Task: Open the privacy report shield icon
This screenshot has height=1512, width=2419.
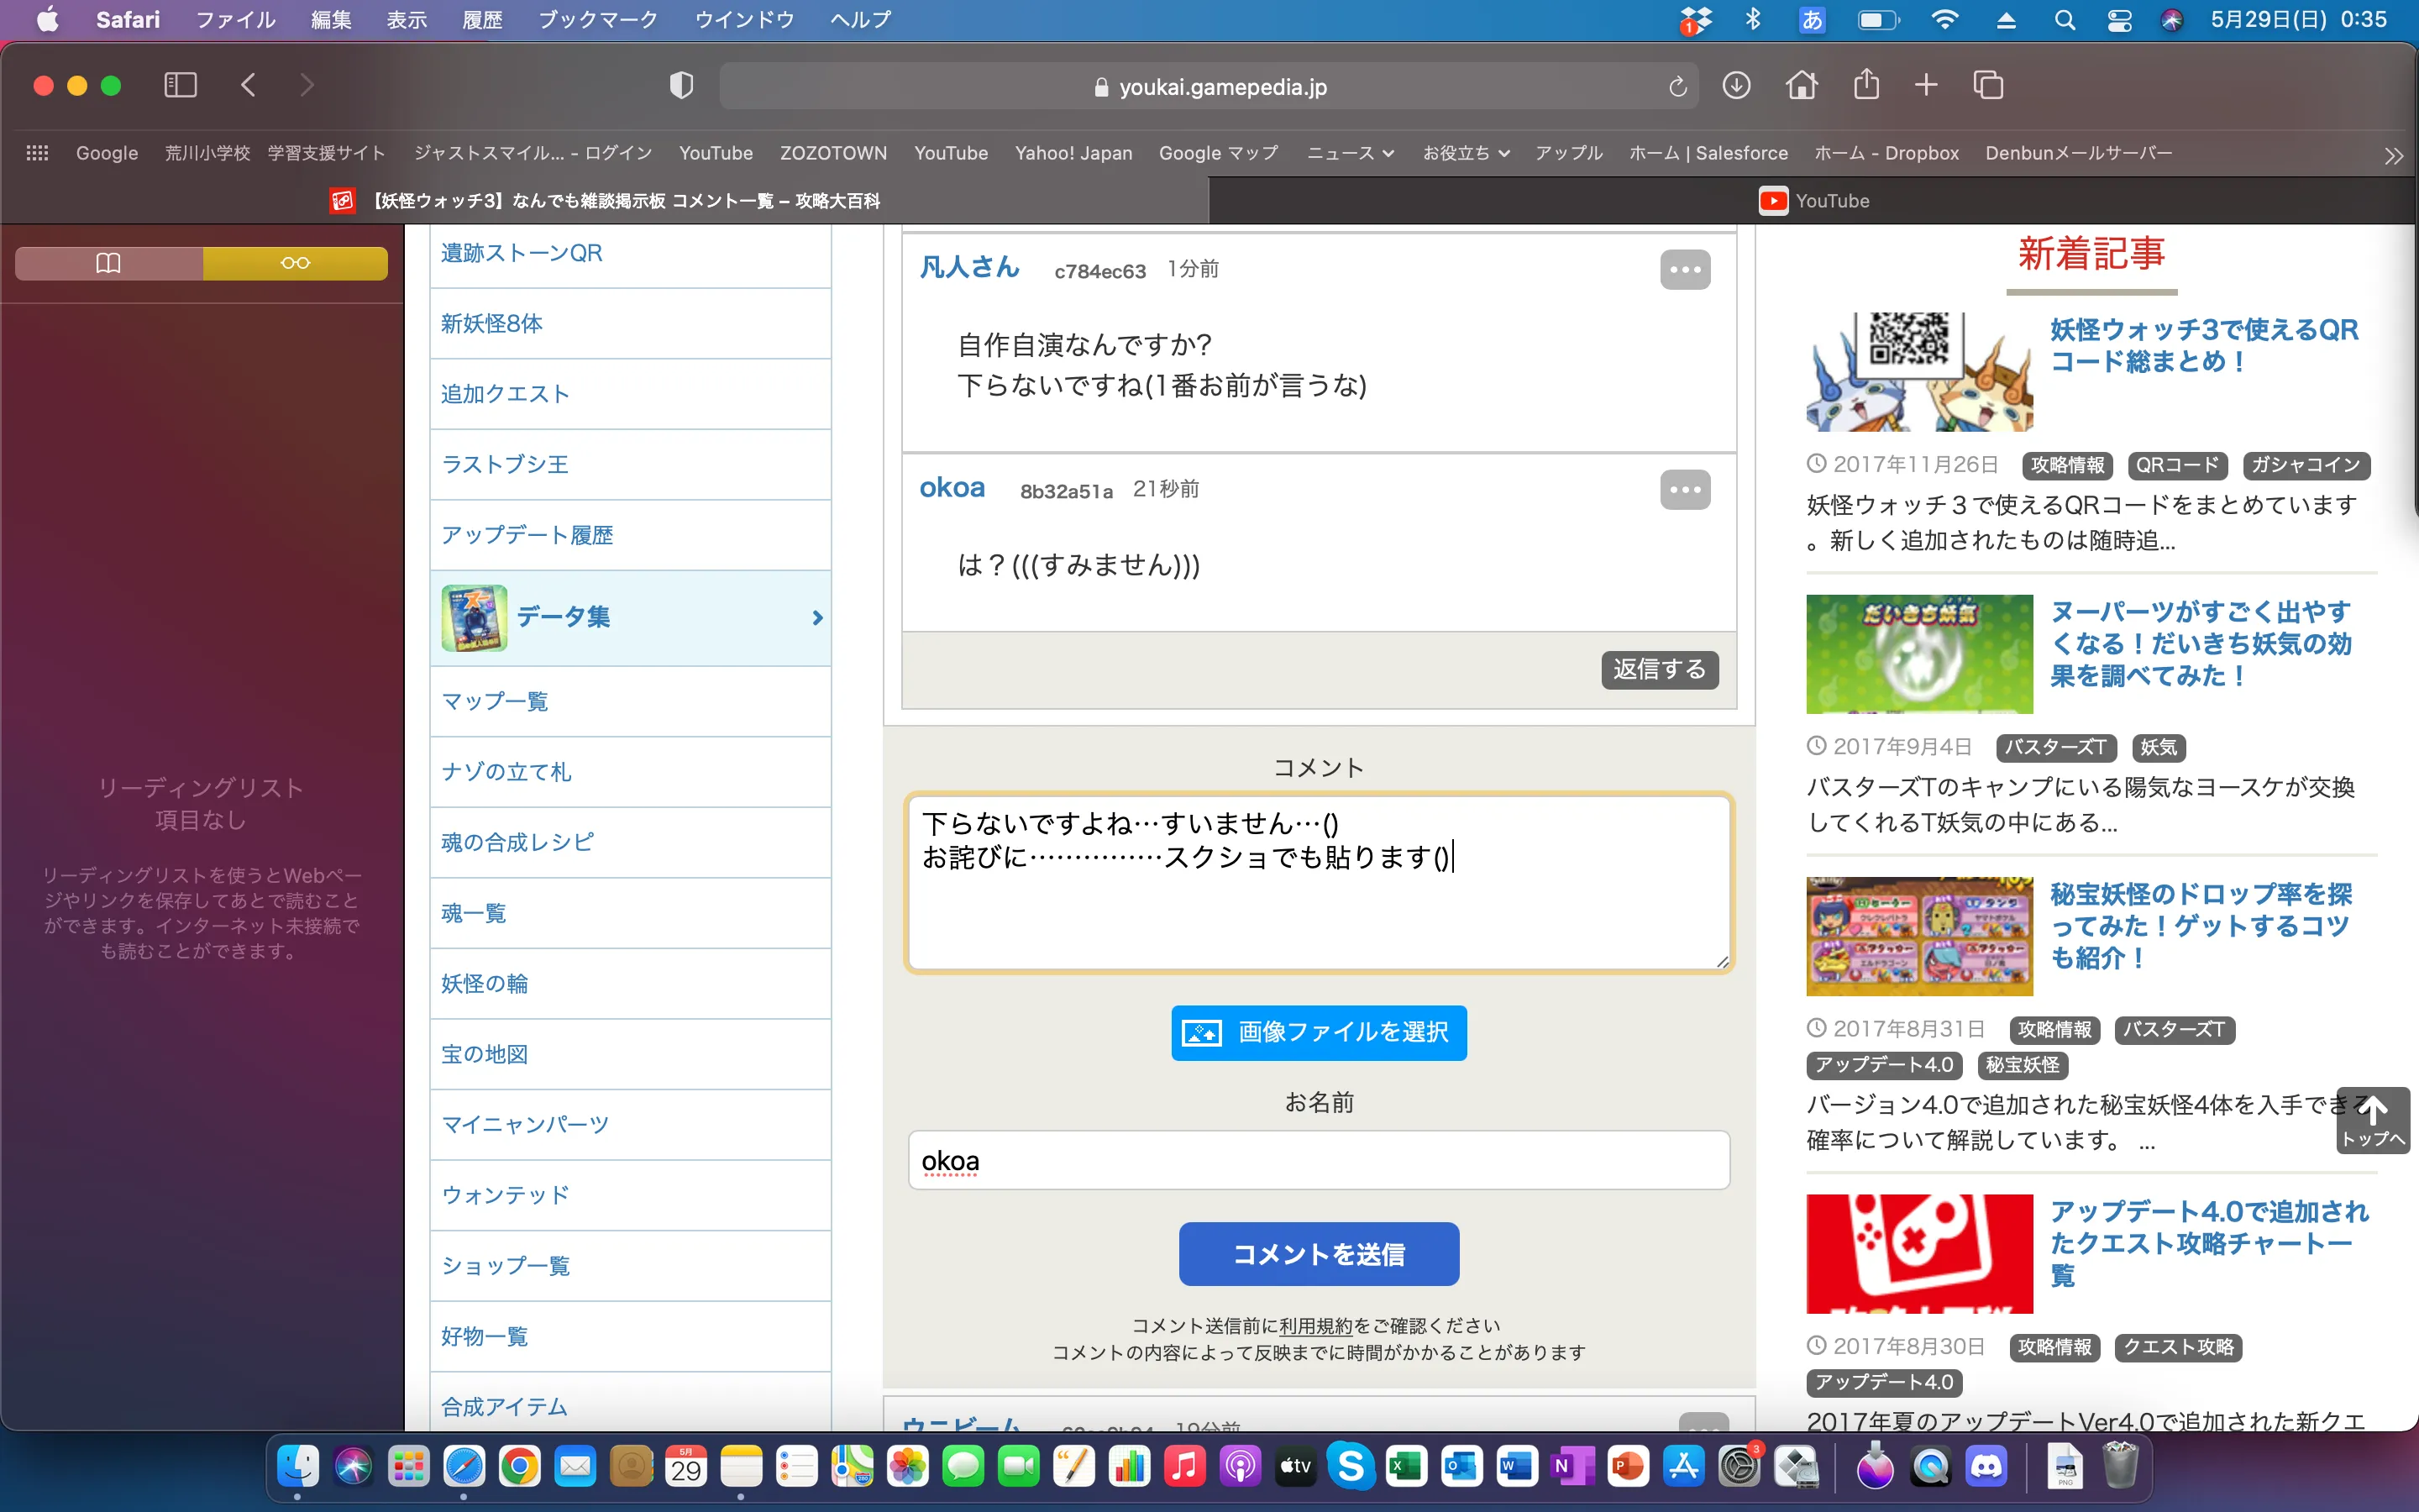Action: pos(680,86)
